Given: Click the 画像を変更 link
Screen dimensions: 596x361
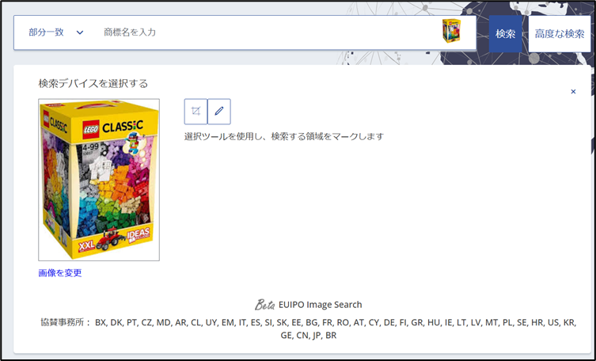Looking at the screenshot, I should pos(60,273).
